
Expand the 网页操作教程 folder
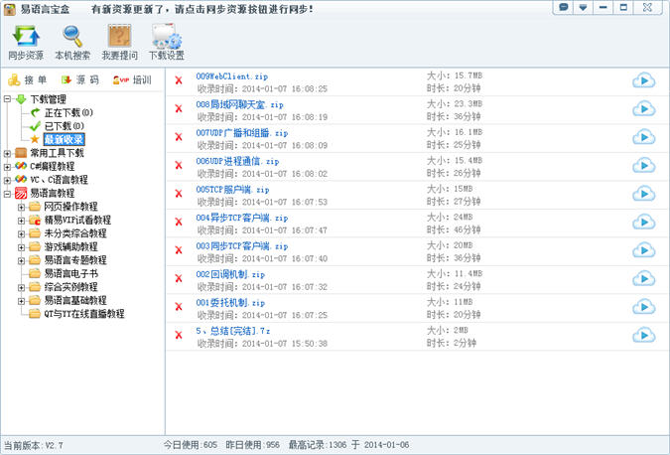tap(21, 207)
